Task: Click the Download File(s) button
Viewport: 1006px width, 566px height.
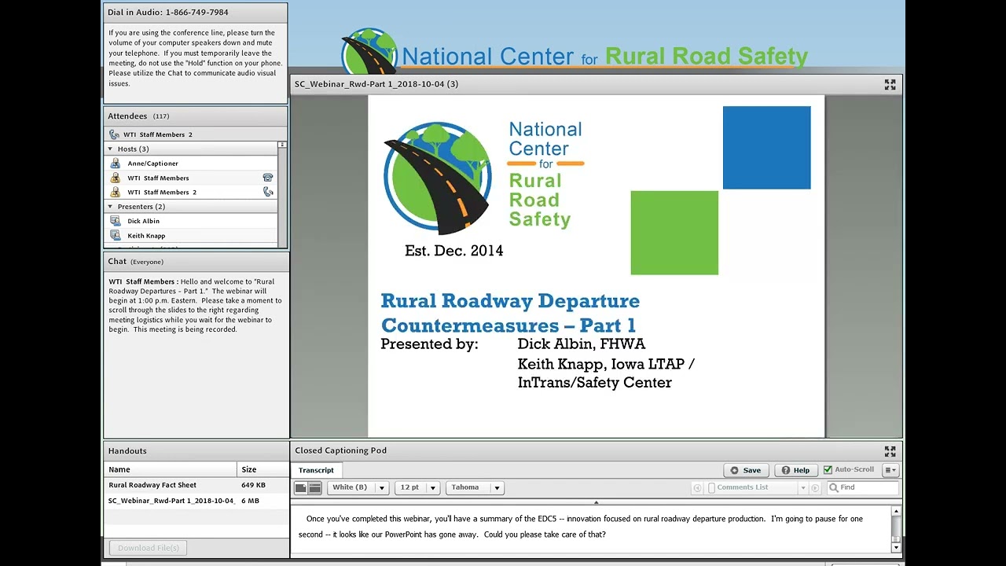Action: 149,548
